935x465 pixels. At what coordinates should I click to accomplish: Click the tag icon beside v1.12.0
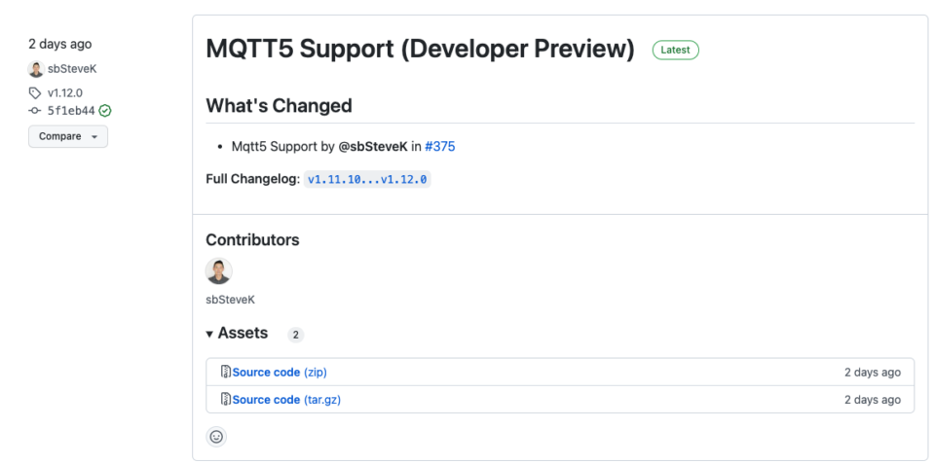click(x=35, y=93)
